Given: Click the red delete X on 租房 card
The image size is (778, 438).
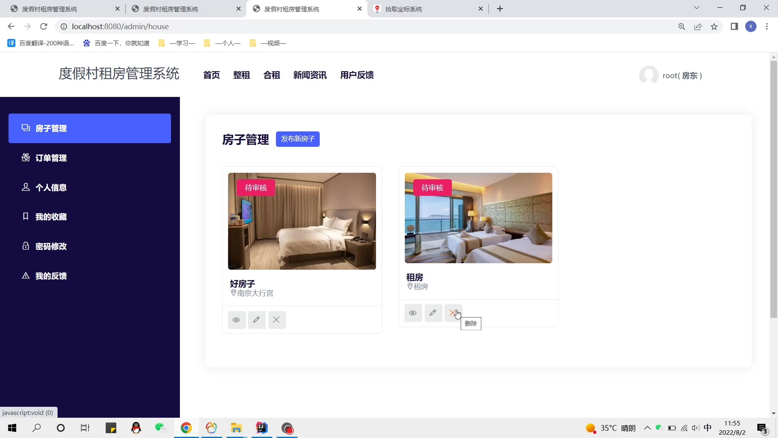Looking at the screenshot, I should (453, 313).
